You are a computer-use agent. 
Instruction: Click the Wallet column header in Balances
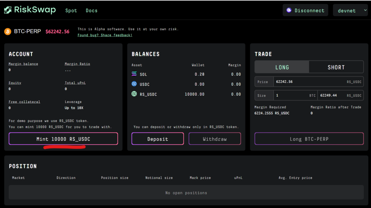[x=198, y=65]
